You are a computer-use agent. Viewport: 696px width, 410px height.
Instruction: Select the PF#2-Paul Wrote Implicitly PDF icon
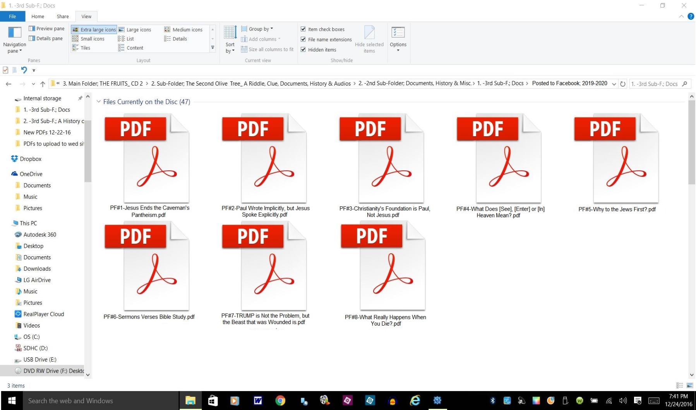coord(264,158)
